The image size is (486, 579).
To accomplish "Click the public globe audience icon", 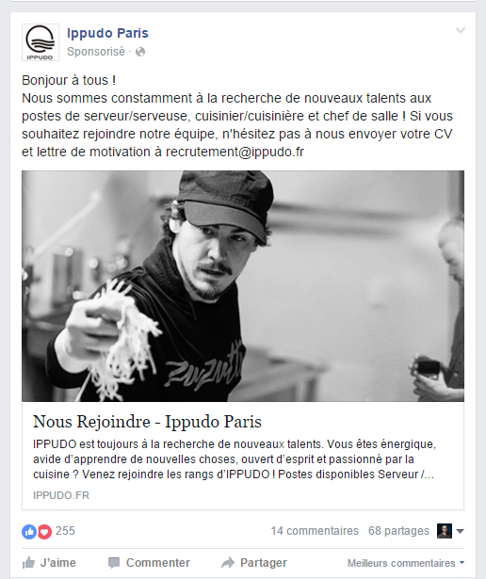I will 140,52.
